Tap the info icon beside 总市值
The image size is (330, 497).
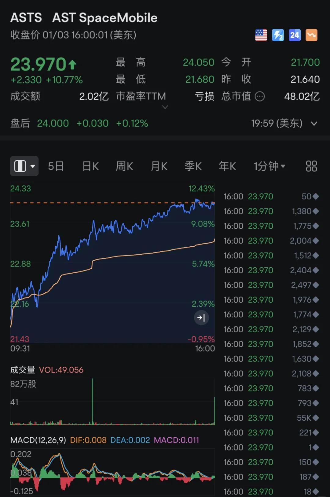coord(260,96)
